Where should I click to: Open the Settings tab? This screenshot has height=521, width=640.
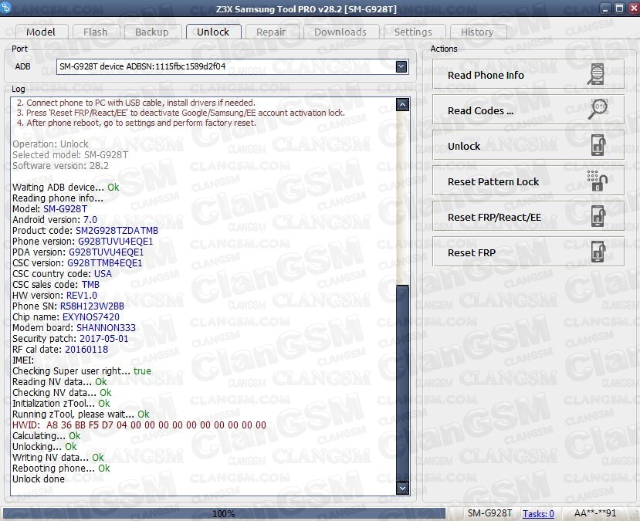pyautogui.click(x=413, y=32)
